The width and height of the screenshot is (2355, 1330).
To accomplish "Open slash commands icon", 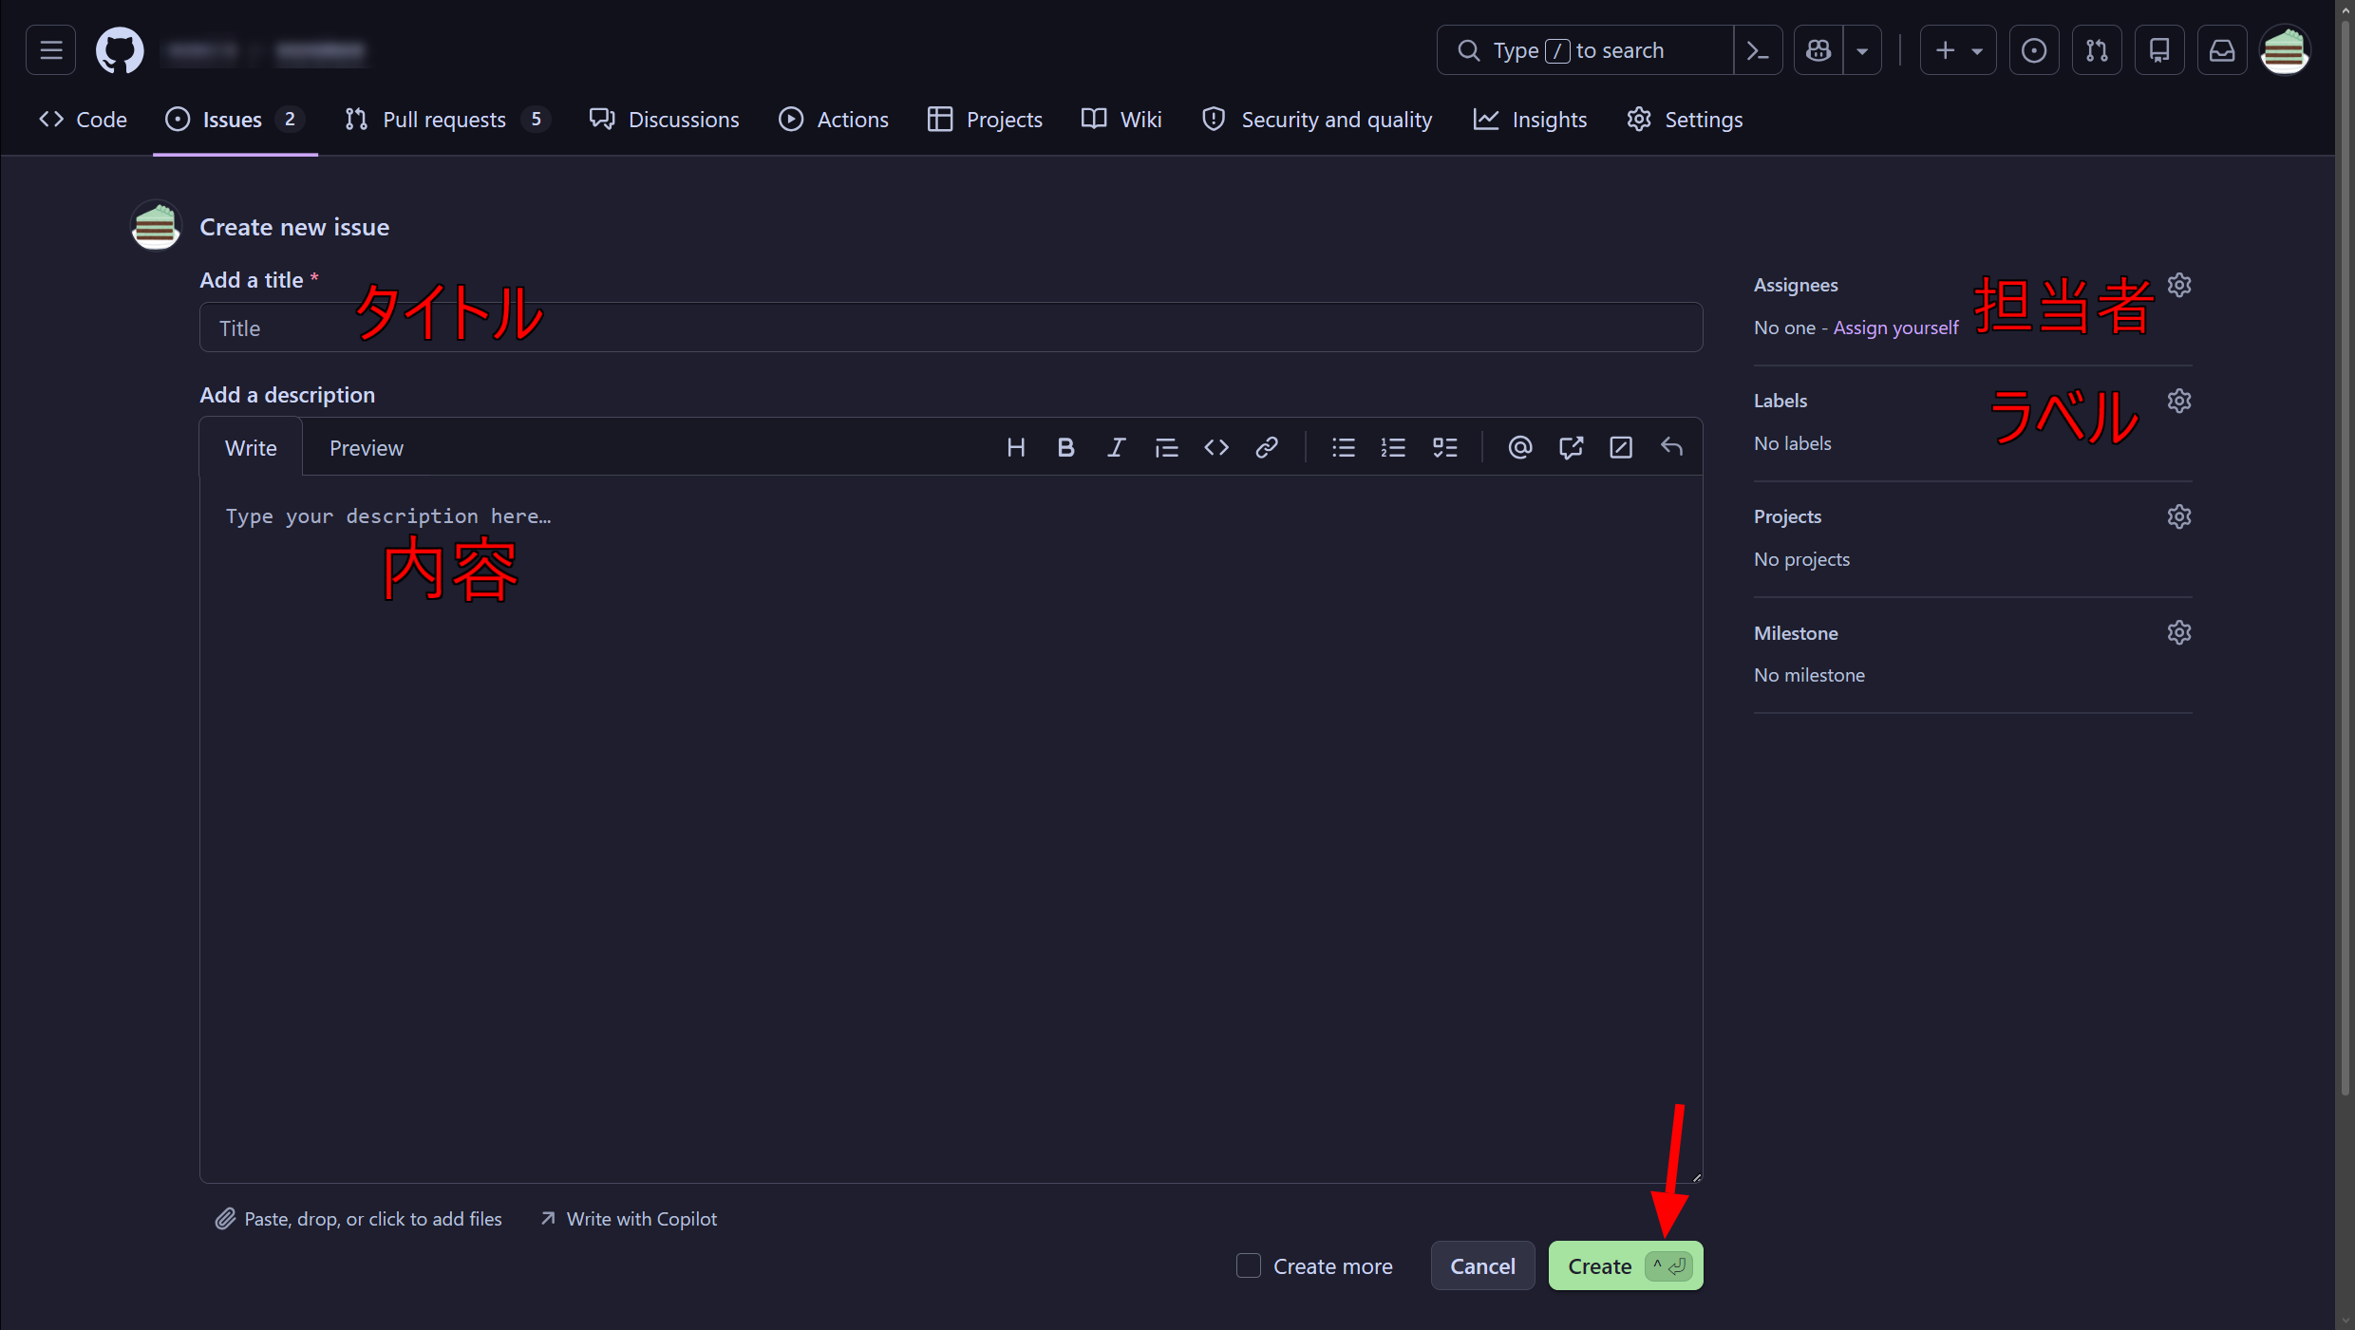I will 1621,447.
